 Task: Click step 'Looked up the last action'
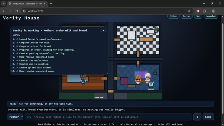click(x=35, y=68)
